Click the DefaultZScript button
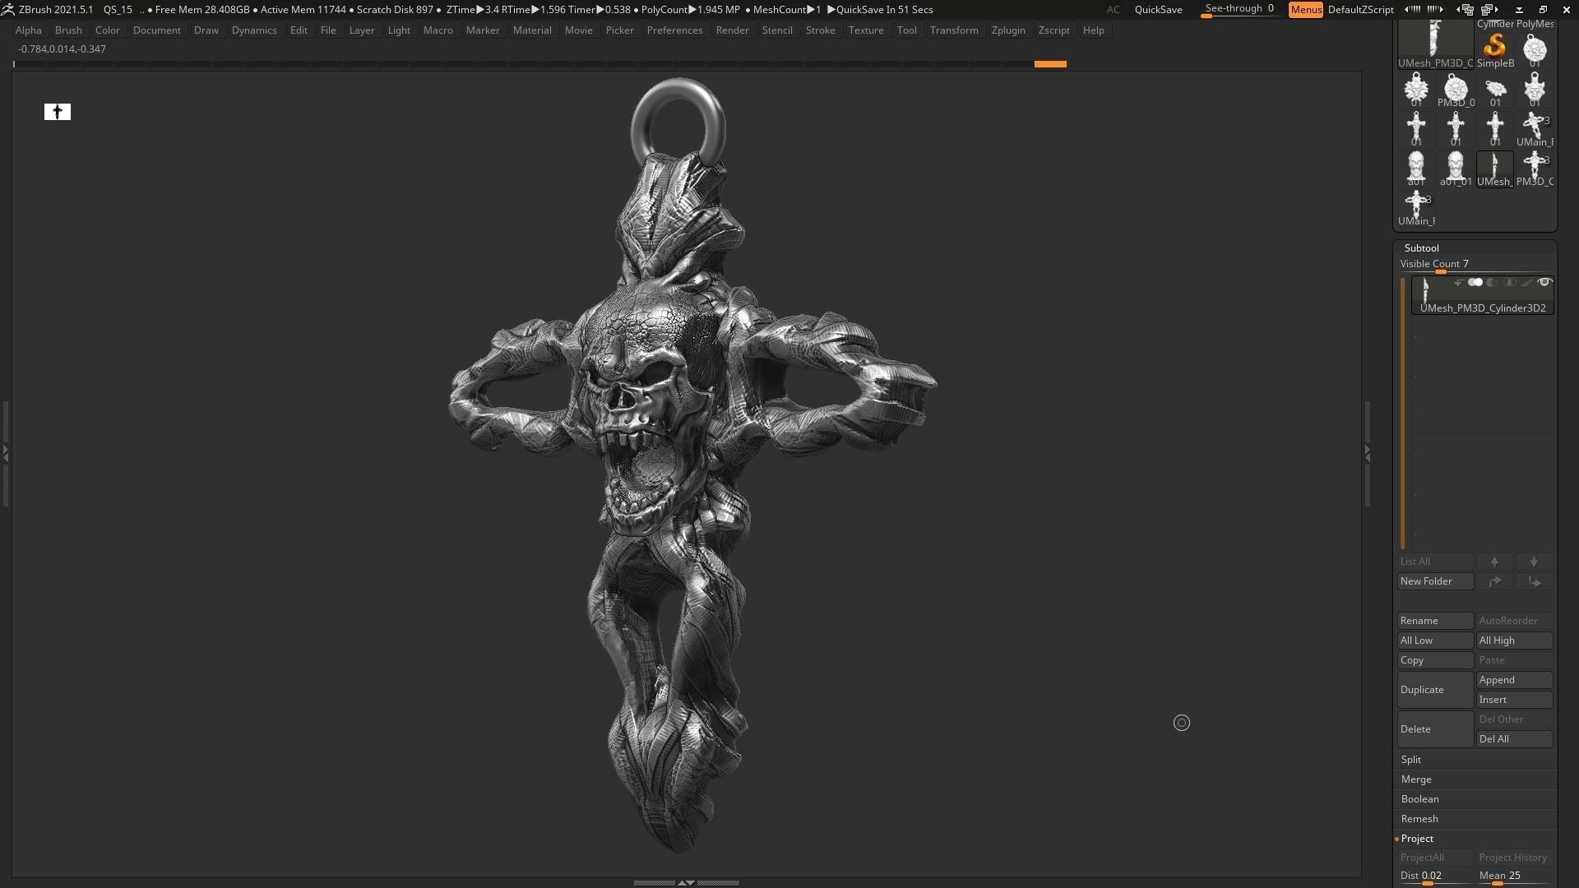Viewport: 1579px width, 888px height. (x=1360, y=10)
